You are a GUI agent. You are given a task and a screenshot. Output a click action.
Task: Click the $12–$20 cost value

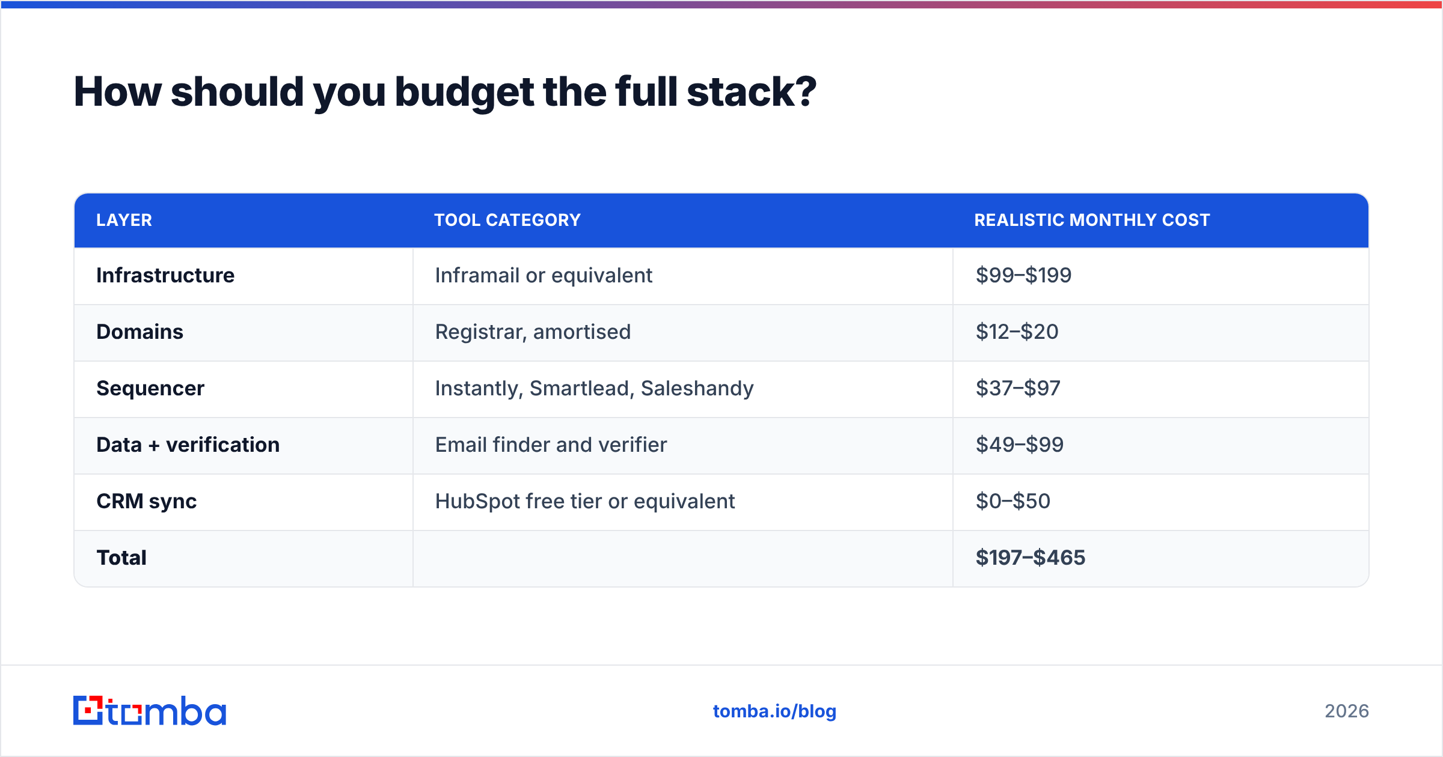(x=1017, y=332)
